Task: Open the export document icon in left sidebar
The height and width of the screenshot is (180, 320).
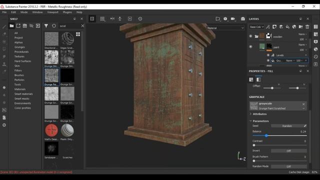Action: coord(4,117)
